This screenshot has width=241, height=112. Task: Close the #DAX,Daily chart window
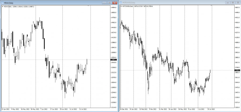pyautogui.click(x=115, y=2)
